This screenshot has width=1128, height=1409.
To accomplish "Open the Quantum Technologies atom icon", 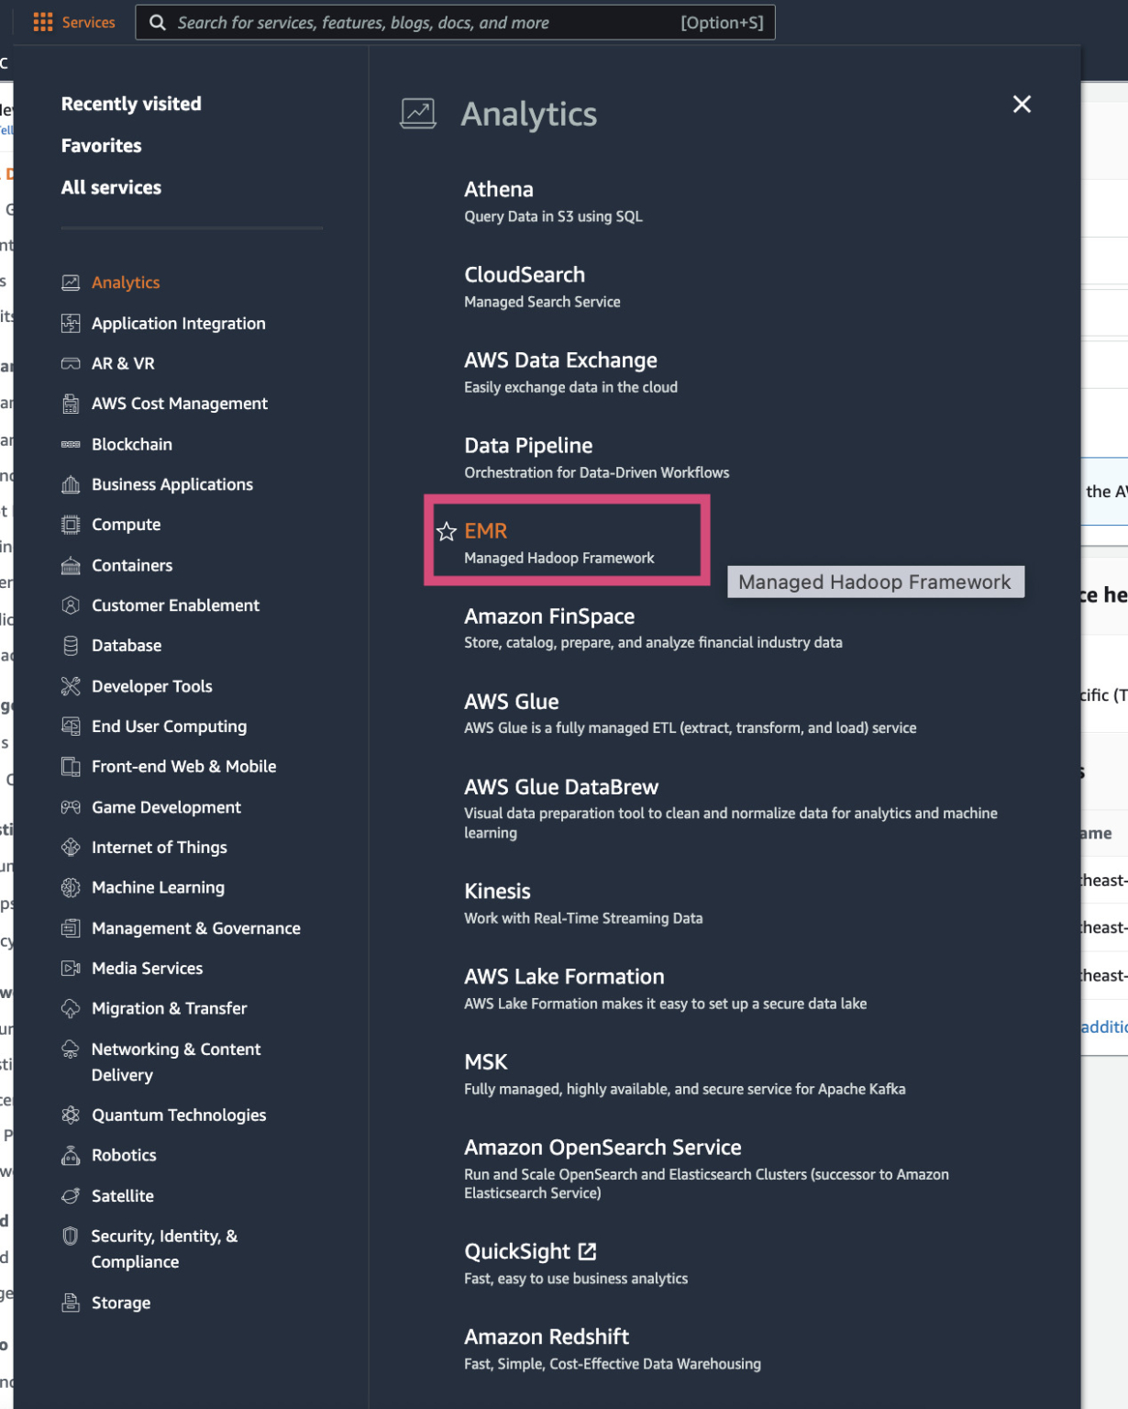I will tap(72, 1115).
